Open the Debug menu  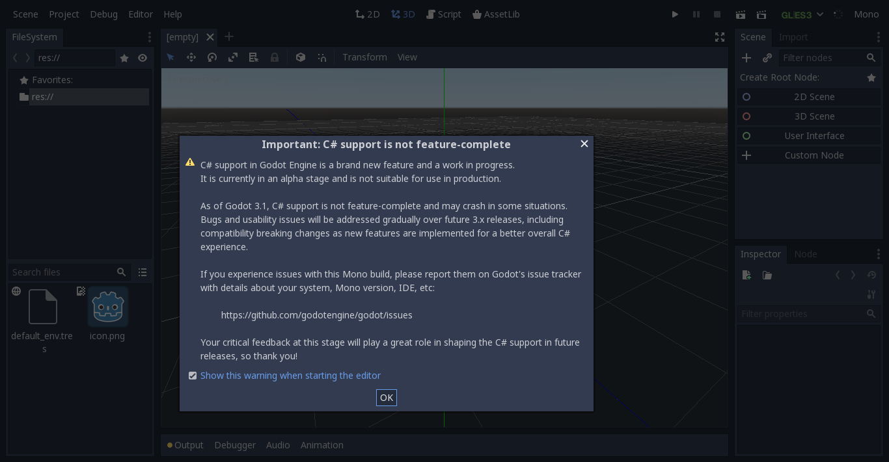[x=104, y=14]
